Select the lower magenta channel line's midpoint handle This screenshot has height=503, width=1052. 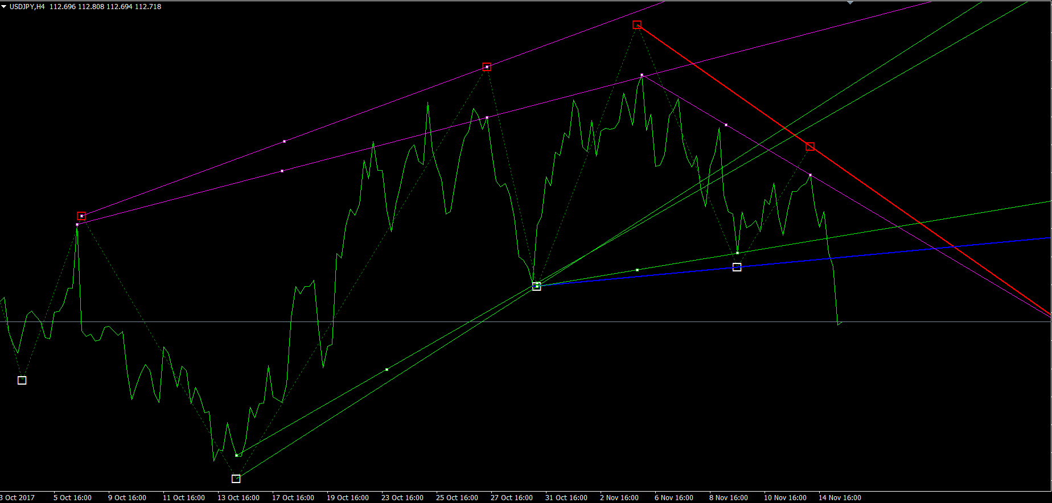coord(282,171)
